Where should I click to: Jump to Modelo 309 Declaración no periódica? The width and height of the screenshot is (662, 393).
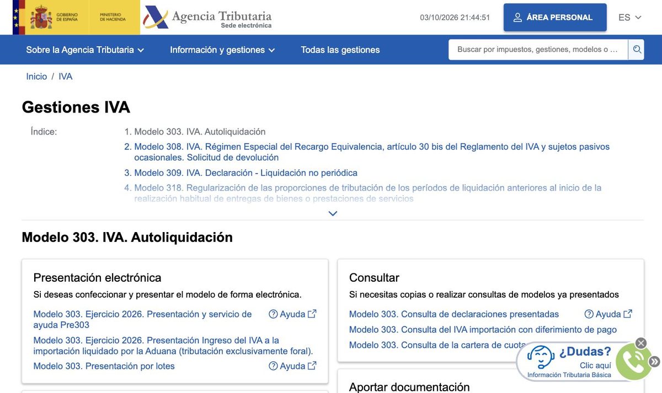point(246,173)
